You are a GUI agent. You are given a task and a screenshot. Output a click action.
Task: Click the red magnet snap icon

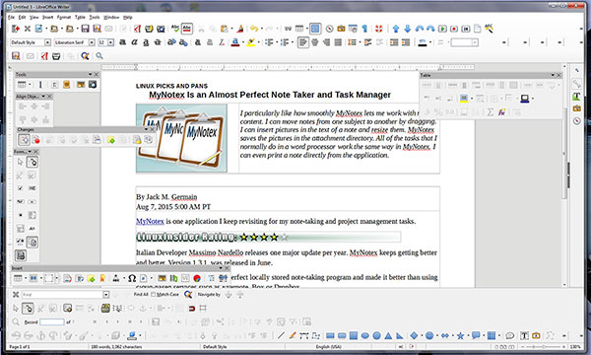click(192, 309)
